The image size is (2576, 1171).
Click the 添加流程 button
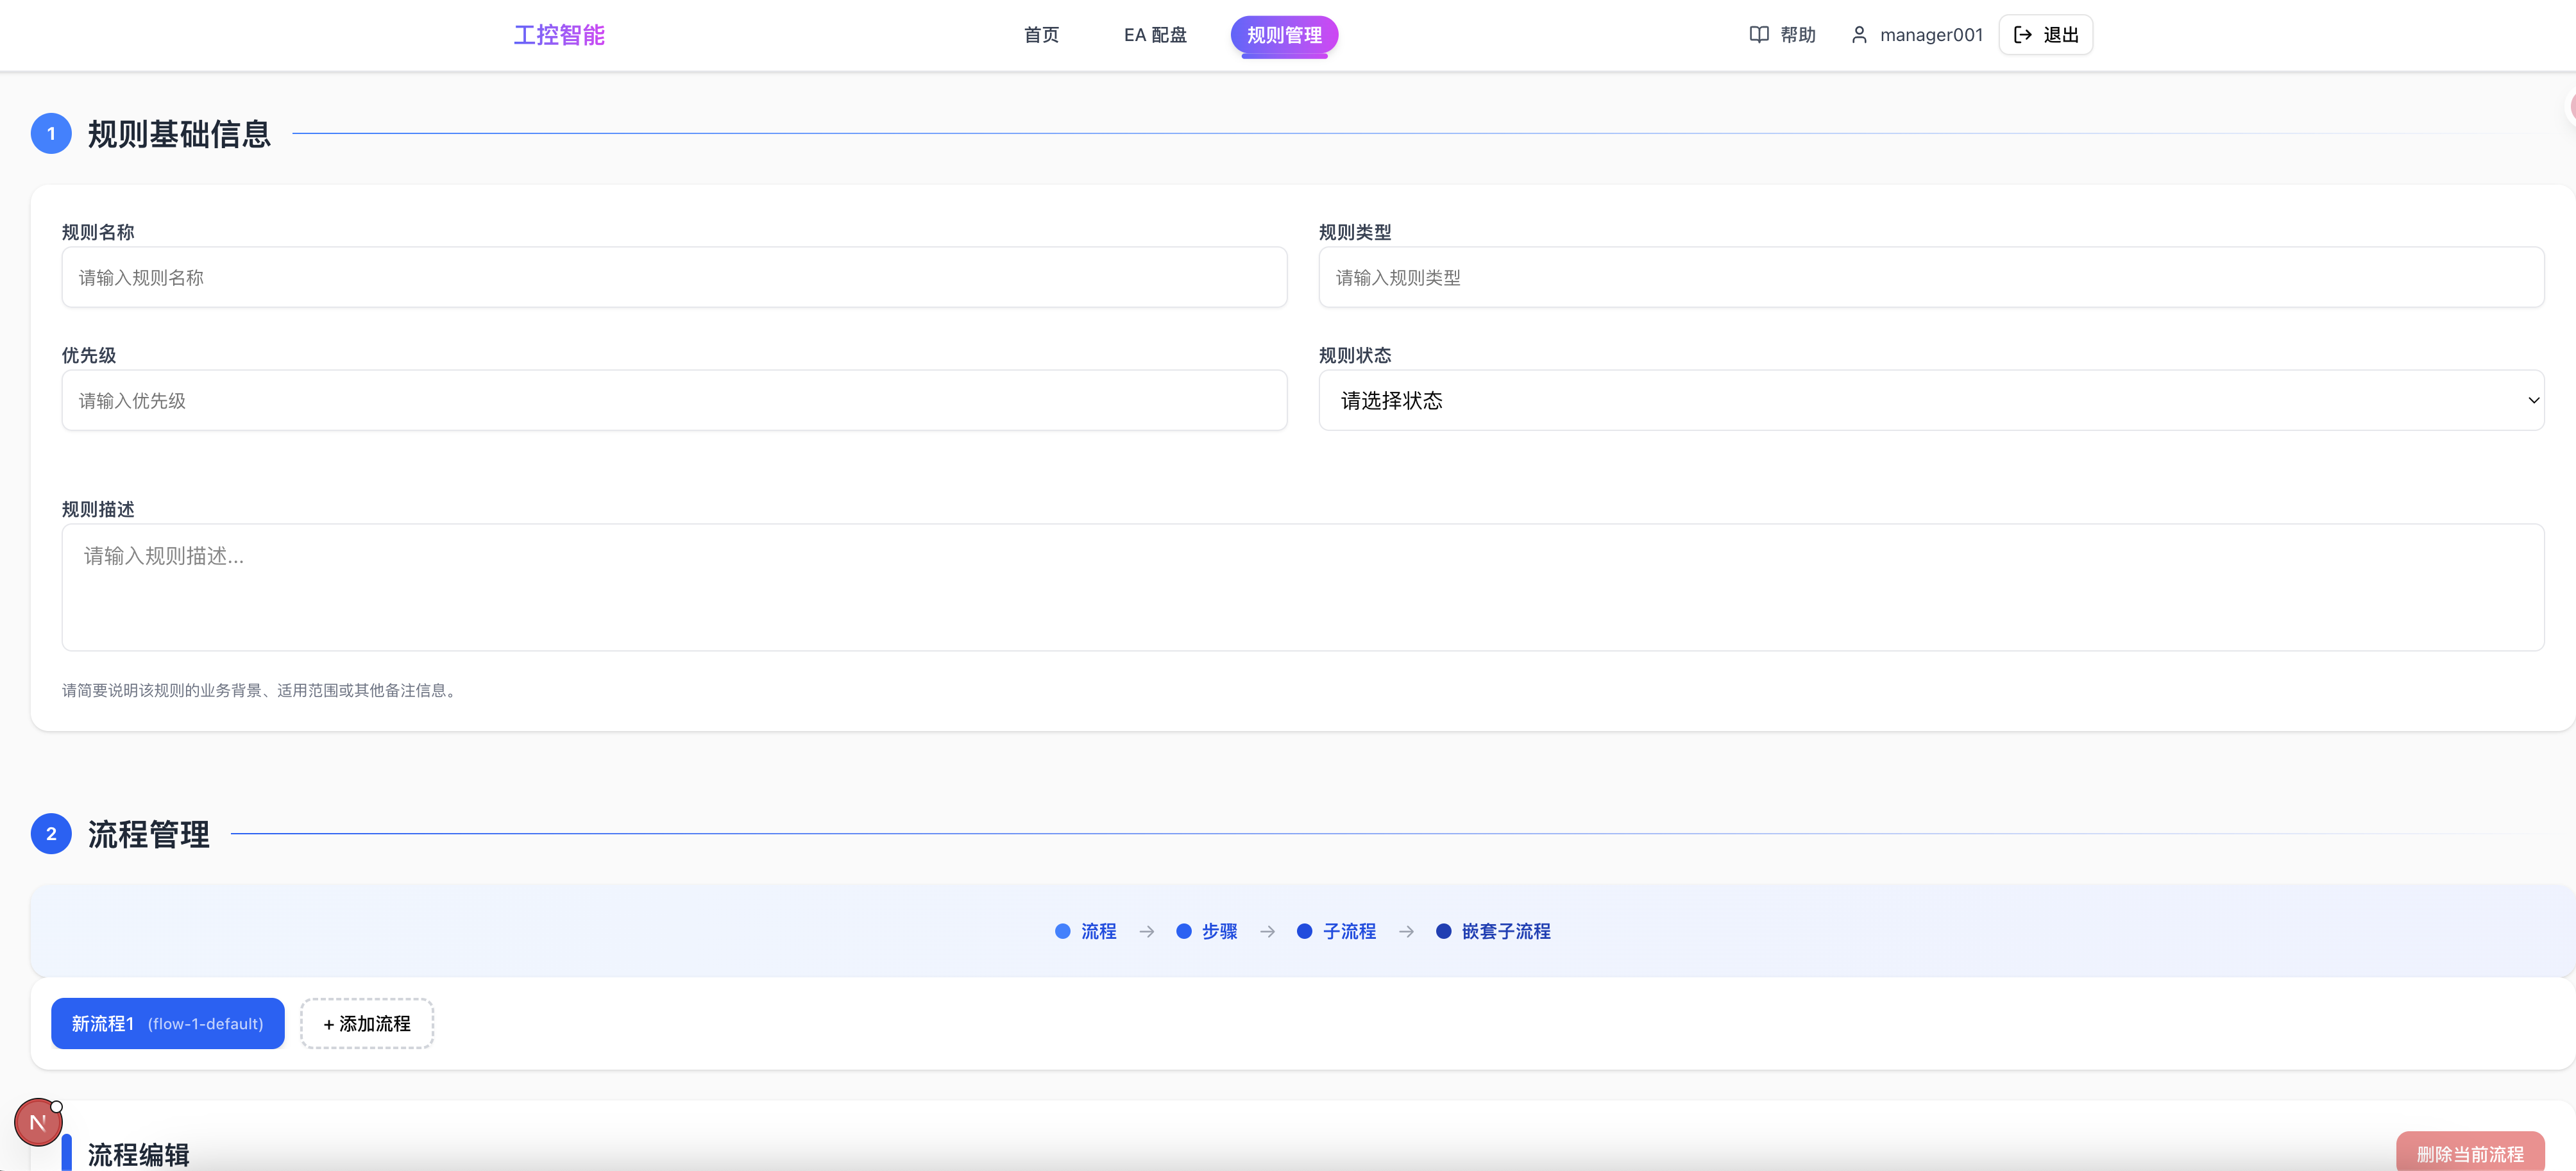[x=367, y=1024]
